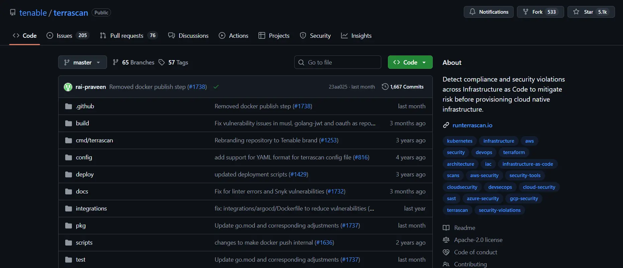This screenshot has height=268, width=623.
Task: Open the master branch dropdown
Action: 83,62
